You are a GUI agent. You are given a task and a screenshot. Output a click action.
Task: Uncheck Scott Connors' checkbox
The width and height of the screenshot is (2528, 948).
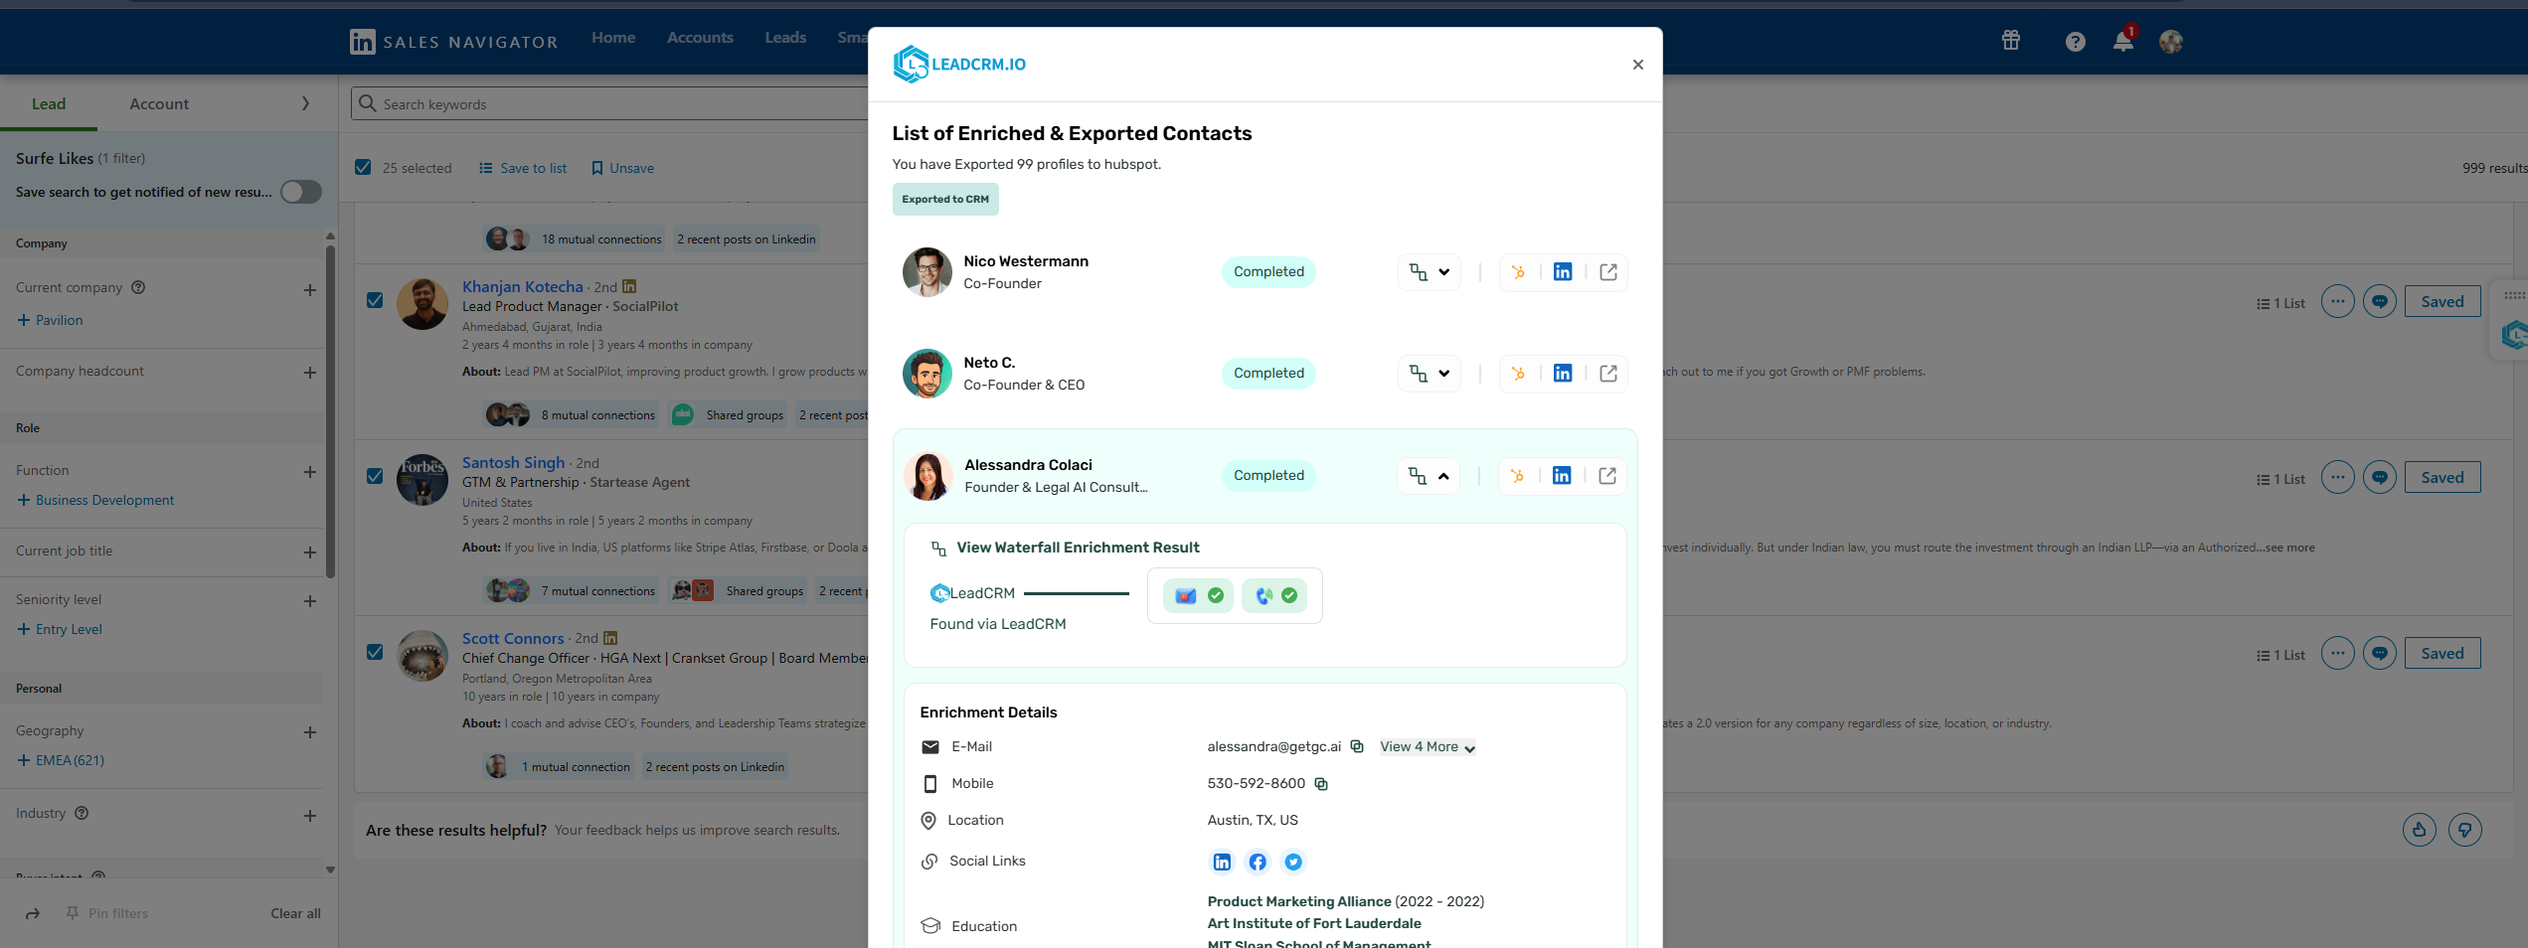pos(375,652)
